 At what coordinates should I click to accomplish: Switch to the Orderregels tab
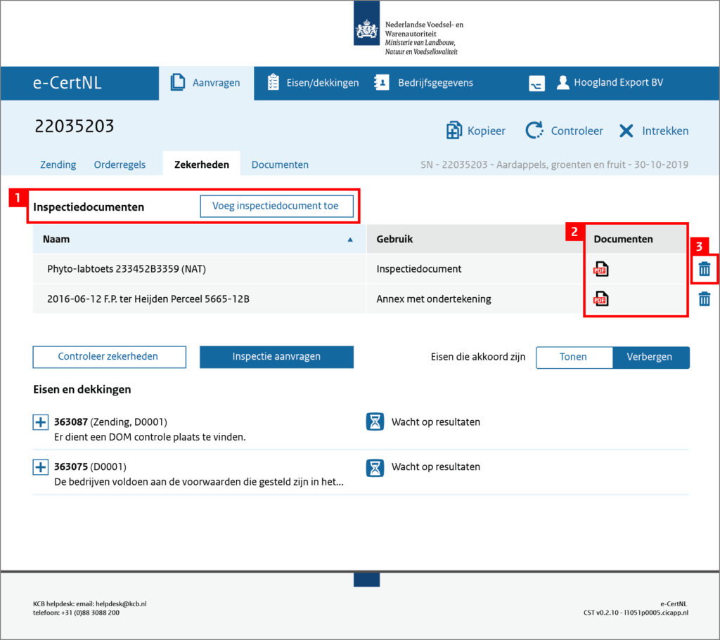(120, 164)
